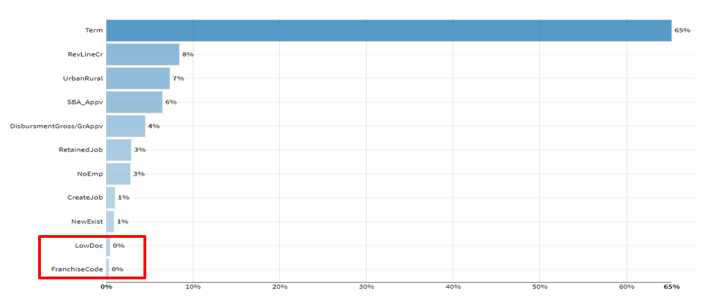Click the 65% value next to Term bar
This screenshot has height=307, width=711.
pos(683,30)
